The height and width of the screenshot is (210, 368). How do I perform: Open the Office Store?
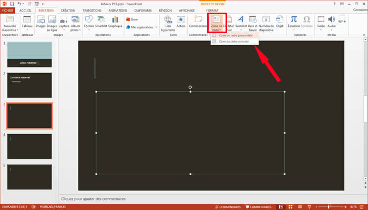coord(132,19)
